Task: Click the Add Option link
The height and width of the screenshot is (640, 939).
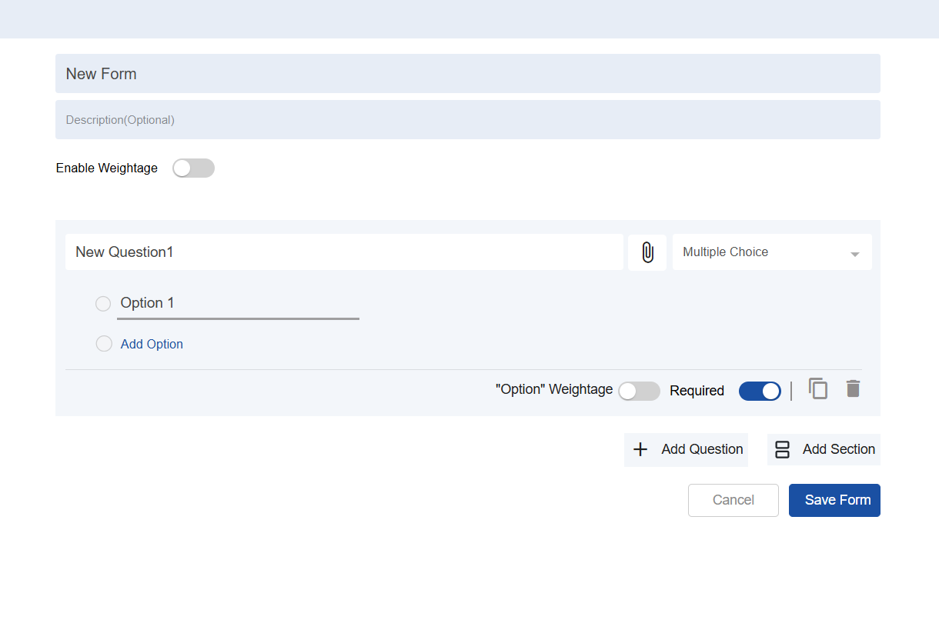Action: (152, 344)
